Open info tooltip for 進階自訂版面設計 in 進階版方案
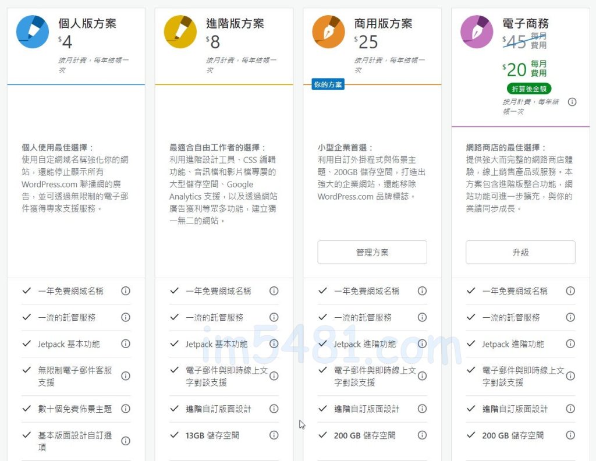The width and height of the screenshot is (596, 461). [274, 409]
